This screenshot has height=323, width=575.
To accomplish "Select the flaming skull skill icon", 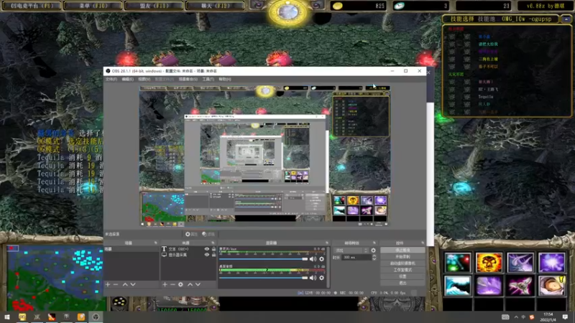I will pos(489,263).
